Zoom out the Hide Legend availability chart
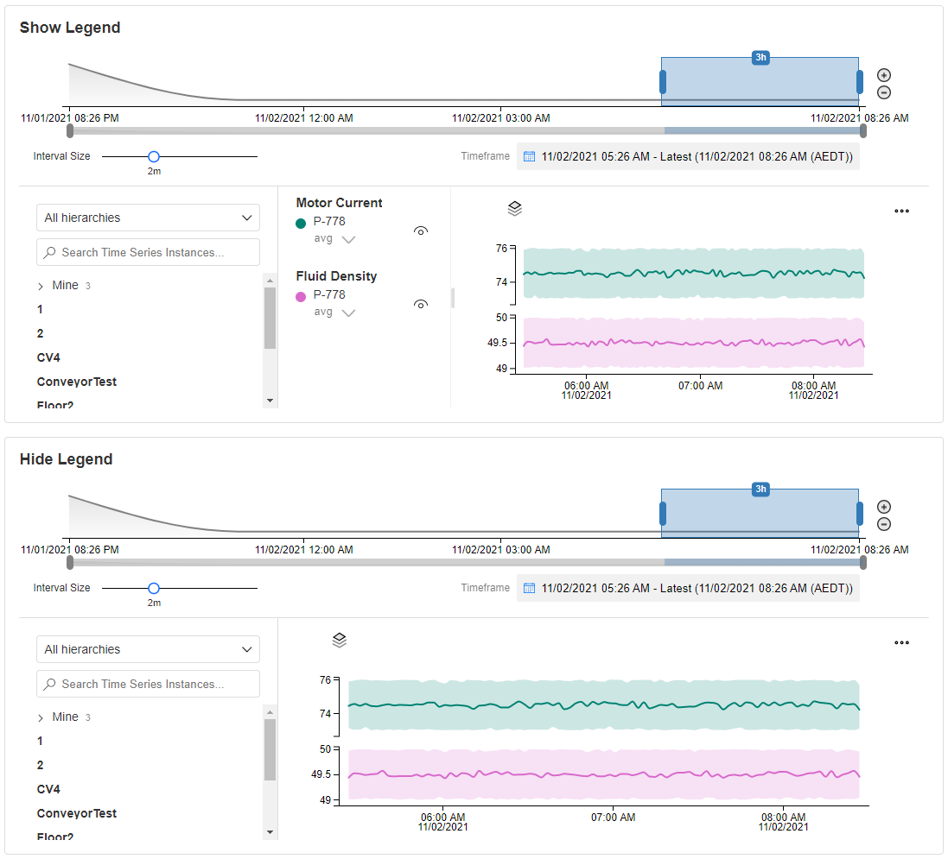Viewport: 948px width, 859px height. (x=884, y=524)
